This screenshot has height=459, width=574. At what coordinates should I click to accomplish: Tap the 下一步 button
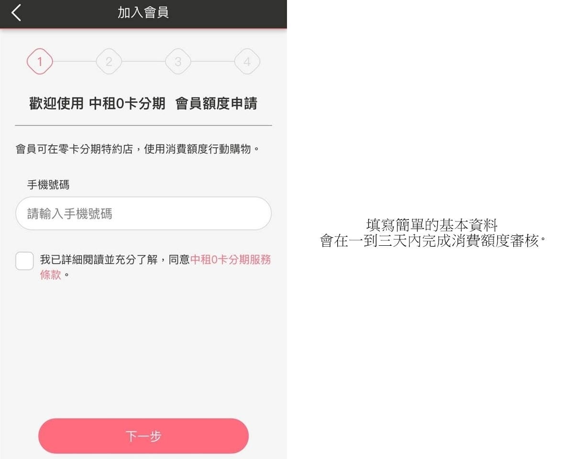click(143, 436)
